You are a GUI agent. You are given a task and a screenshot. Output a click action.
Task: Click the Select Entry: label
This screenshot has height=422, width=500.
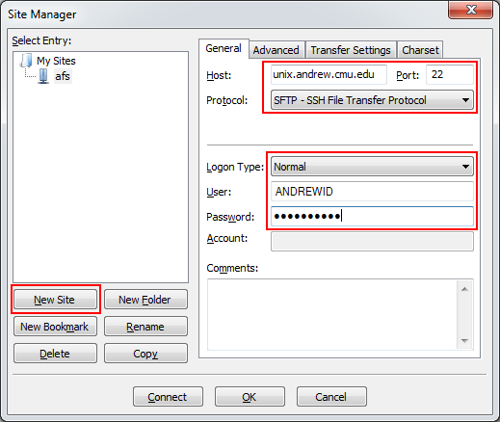41,40
